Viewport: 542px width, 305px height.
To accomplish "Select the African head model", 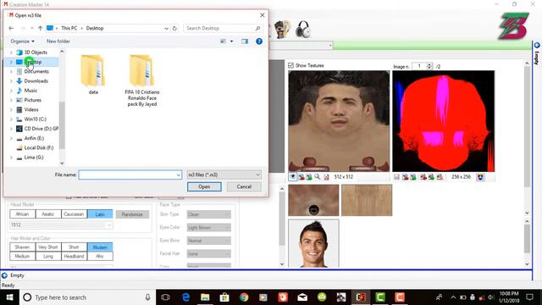I will click(x=23, y=214).
